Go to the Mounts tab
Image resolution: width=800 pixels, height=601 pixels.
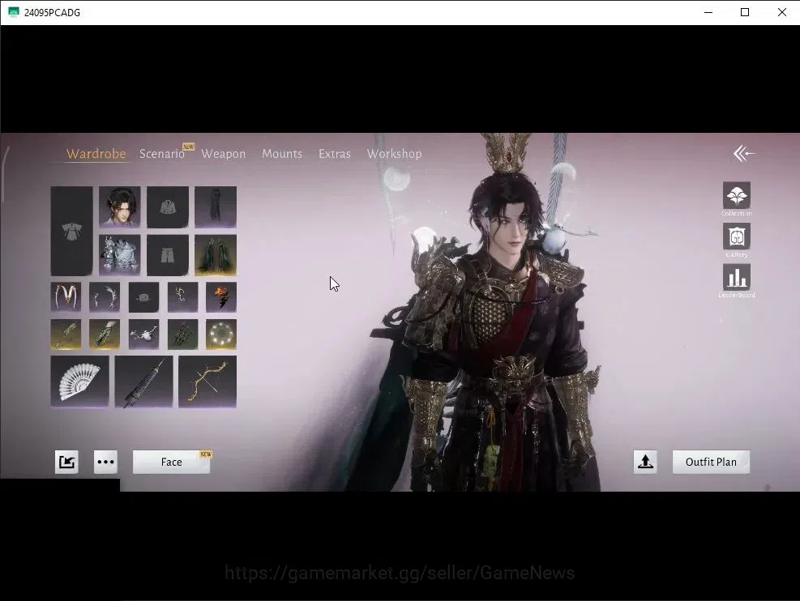[282, 153]
